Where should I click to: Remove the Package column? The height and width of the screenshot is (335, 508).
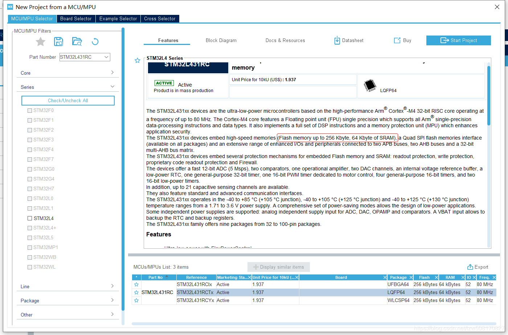(x=411, y=277)
